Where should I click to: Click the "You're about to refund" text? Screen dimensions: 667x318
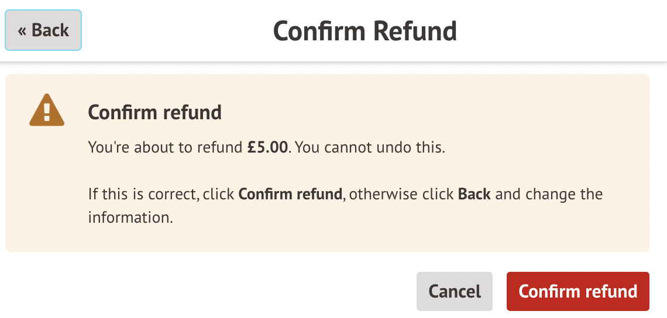click(x=165, y=147)
